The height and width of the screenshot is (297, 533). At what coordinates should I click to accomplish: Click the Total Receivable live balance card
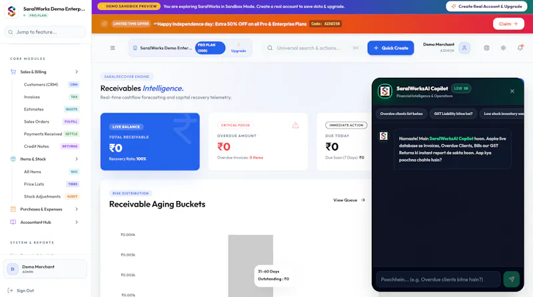150,141
